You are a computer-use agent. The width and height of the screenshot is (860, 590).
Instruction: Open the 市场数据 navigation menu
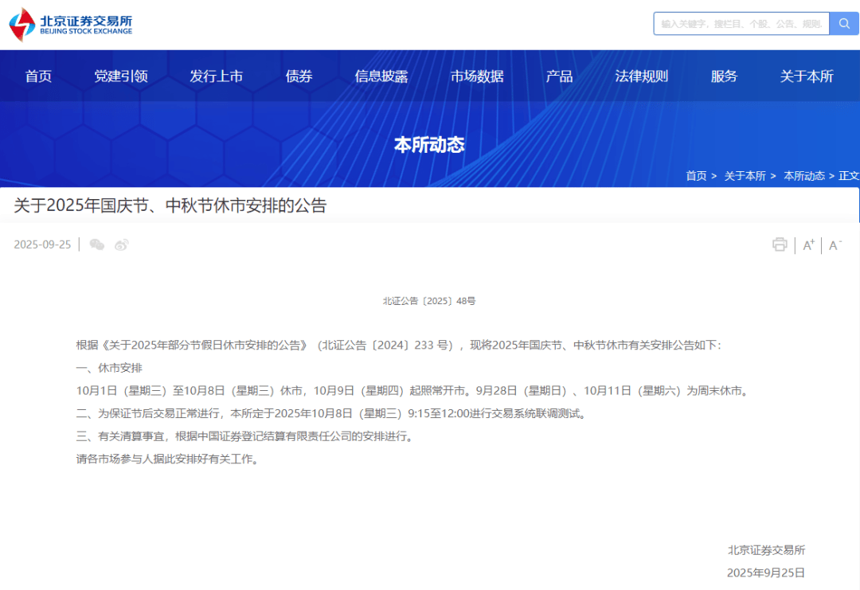pos(478,76)
